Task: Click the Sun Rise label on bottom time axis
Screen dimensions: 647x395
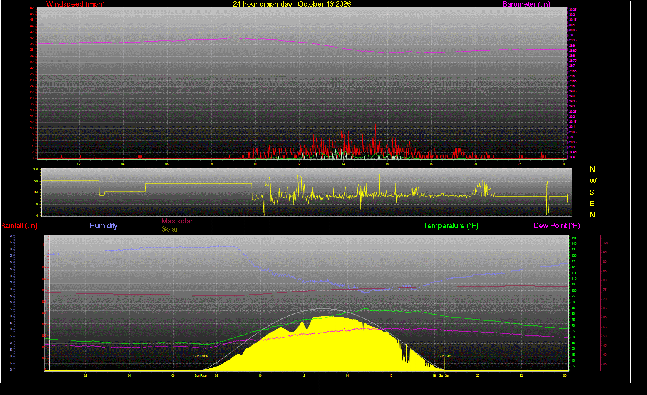Action: click(200, 375)
